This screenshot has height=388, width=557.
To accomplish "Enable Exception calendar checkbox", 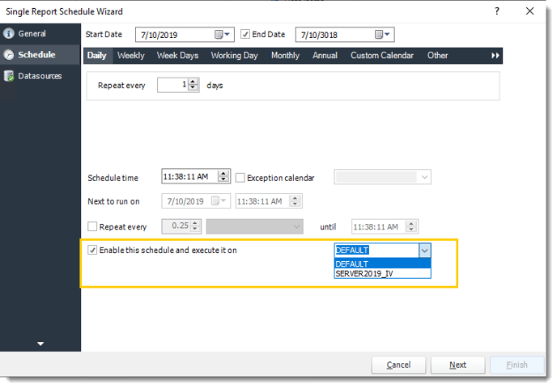I will (x=240, y=178).
